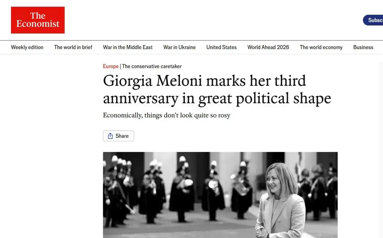Click The conservative caretaker label
Image resolution: width=383 pixels, height=238 pixels.
tap(152, 66)
